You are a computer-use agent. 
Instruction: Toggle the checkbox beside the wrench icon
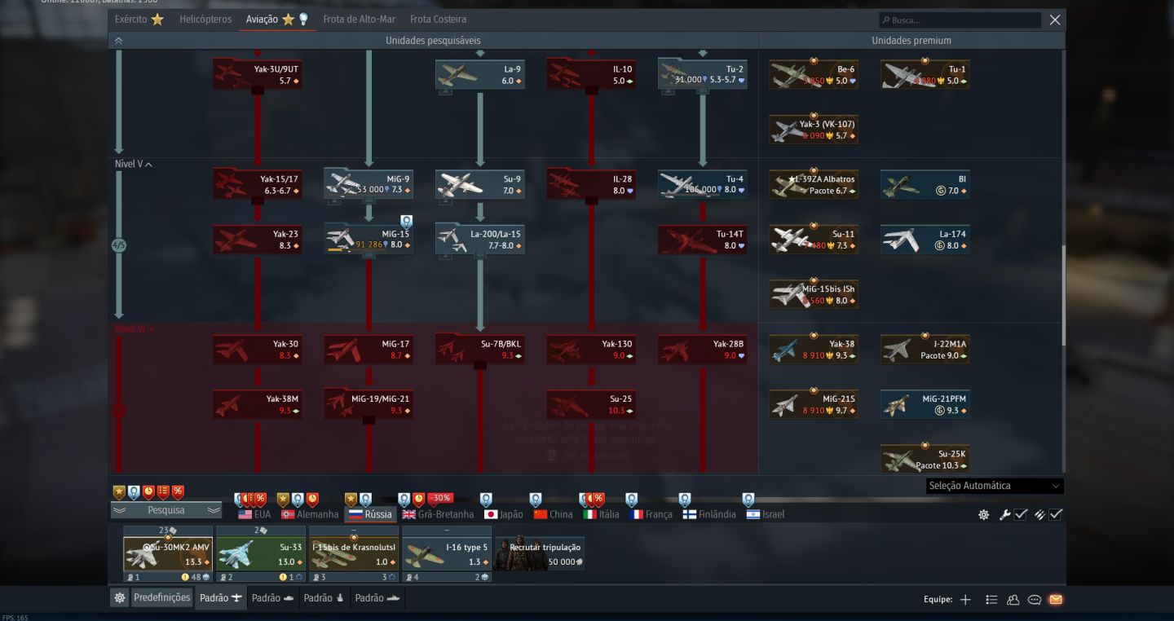1020,515
